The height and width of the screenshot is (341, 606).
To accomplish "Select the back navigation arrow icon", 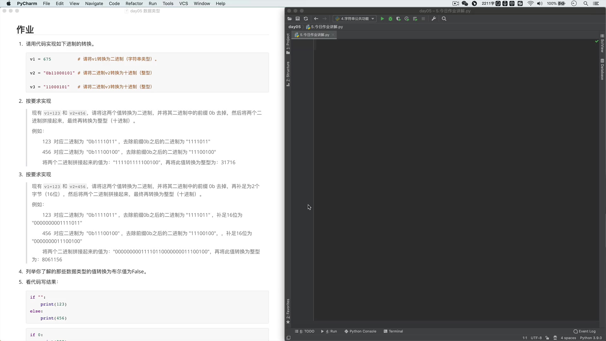I will point(316,18).
